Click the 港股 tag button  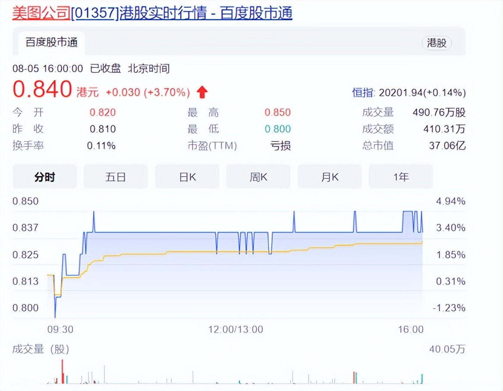[x=437, y=43]
